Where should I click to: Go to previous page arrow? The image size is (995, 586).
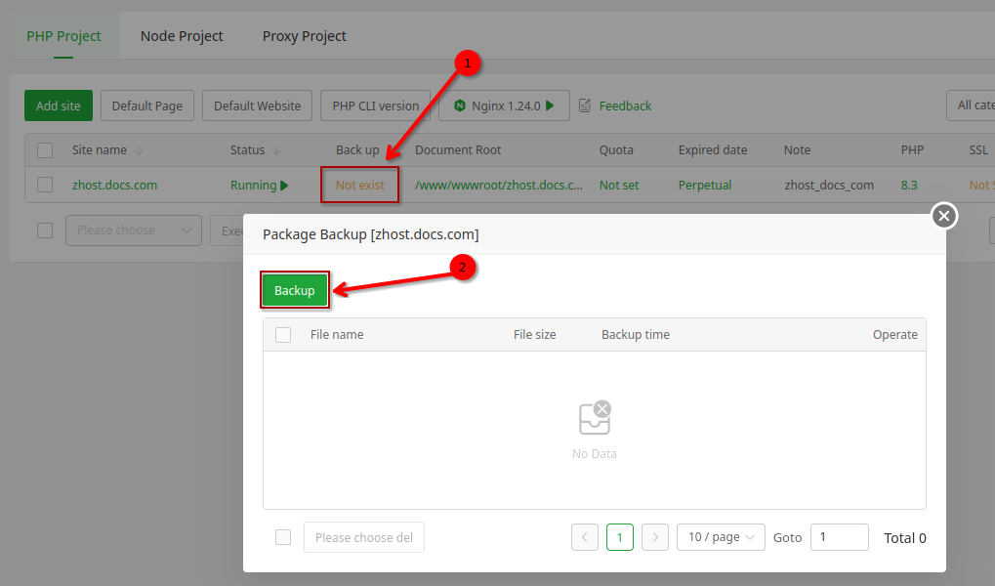(x=585, y=537)
